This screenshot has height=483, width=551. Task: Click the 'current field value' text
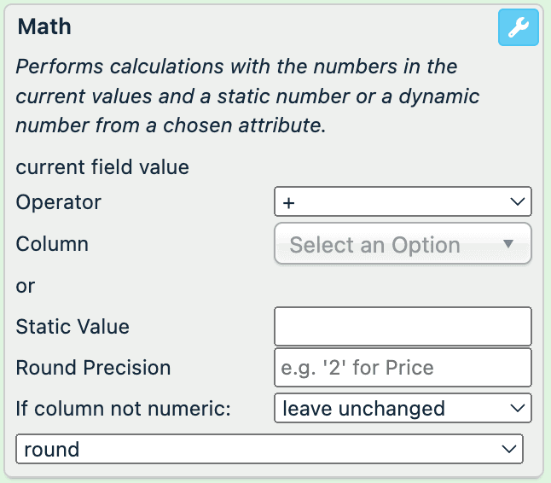[102, 166]
